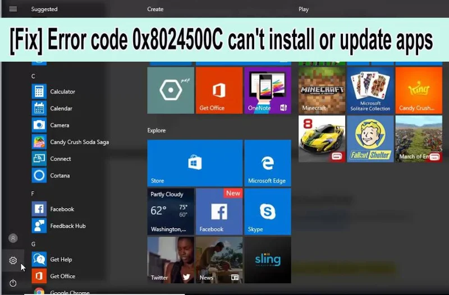The image size is (449, 295).
Task: Launch Google Chrome from the list
Action: coord(61,291)
